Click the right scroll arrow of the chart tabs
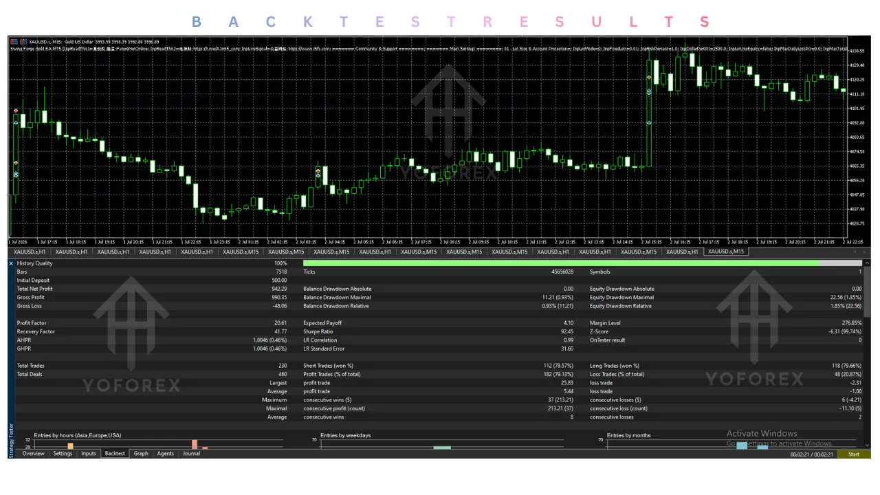 pyautogui.click(x=863, y=252)
